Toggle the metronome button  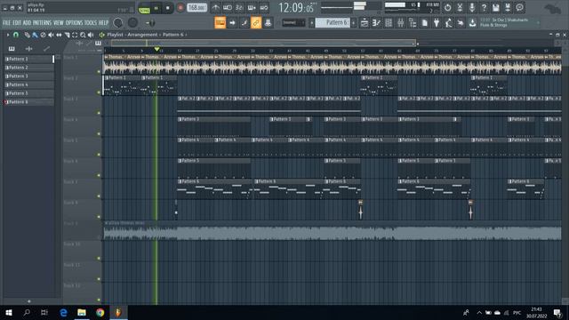click(x=215, y=8)
